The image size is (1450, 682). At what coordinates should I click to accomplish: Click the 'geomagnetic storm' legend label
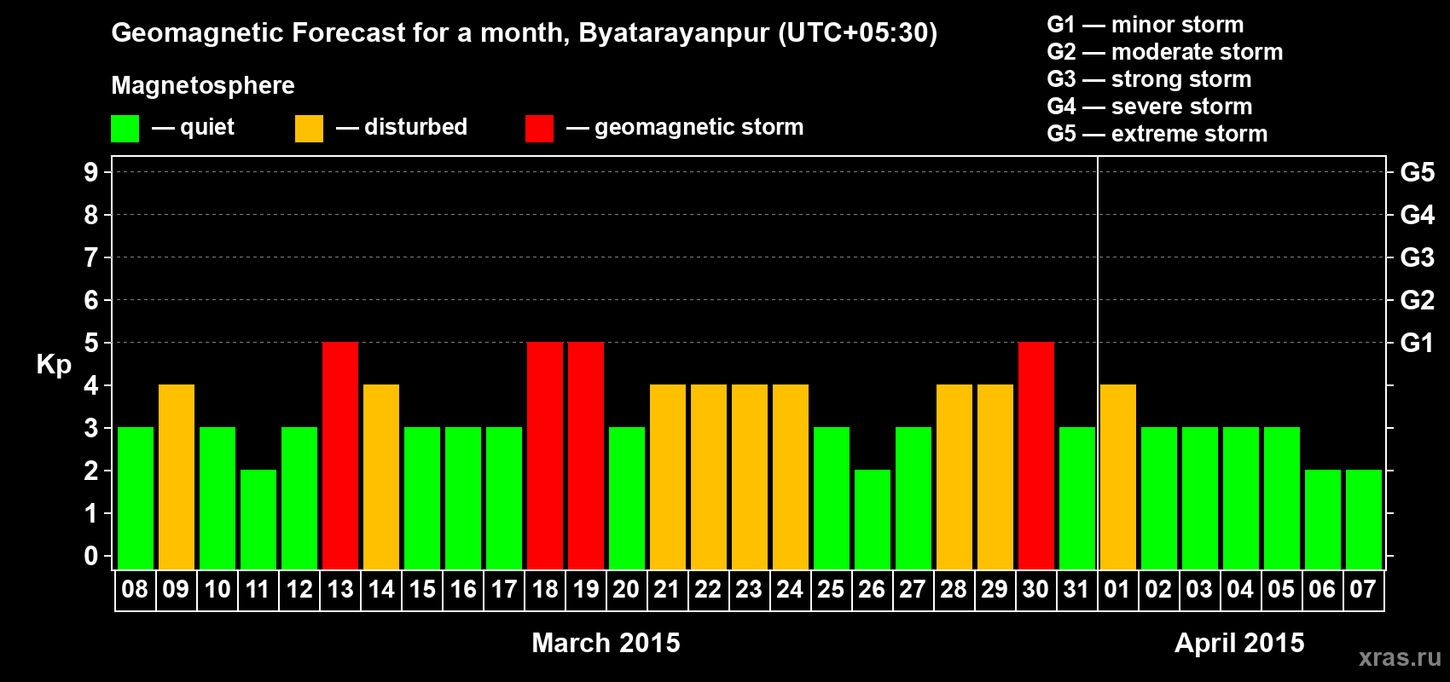tap(699, 127)
